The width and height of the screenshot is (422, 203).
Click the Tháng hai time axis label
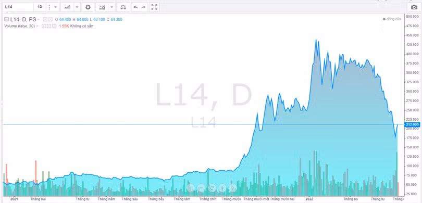pos(38,199)
